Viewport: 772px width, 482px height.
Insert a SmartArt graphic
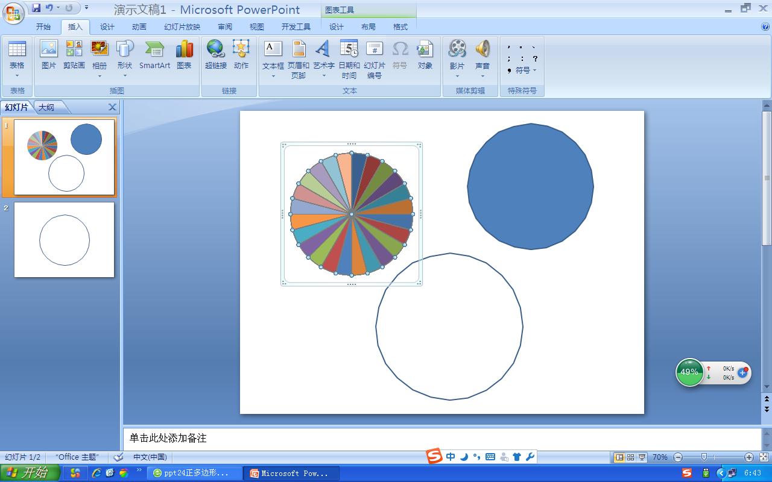click(154, 57)
